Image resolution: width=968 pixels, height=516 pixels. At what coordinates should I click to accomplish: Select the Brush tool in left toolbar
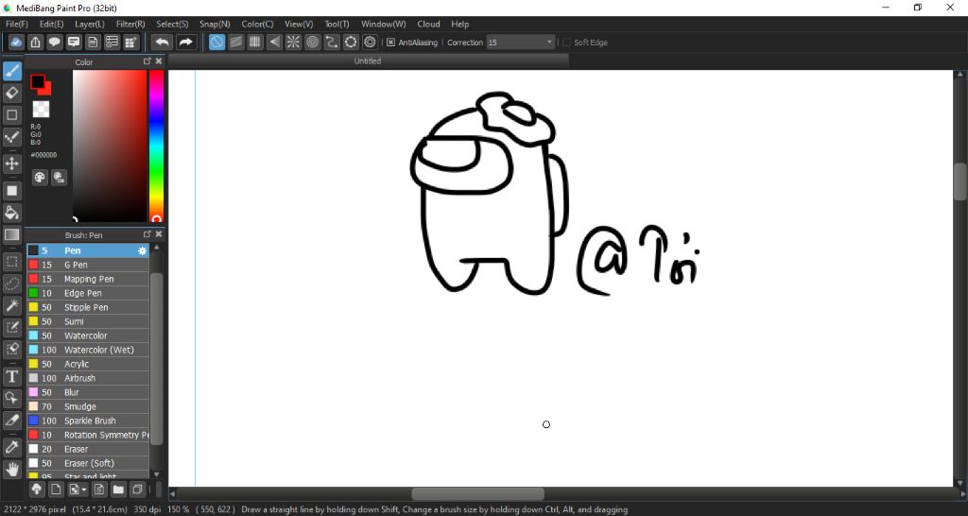[x=11, y=71]
